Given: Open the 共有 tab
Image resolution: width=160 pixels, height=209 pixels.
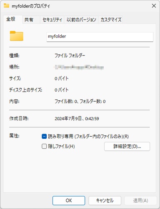Looking at the screenshot, I should pyautogui.click(x=31, y=20).
